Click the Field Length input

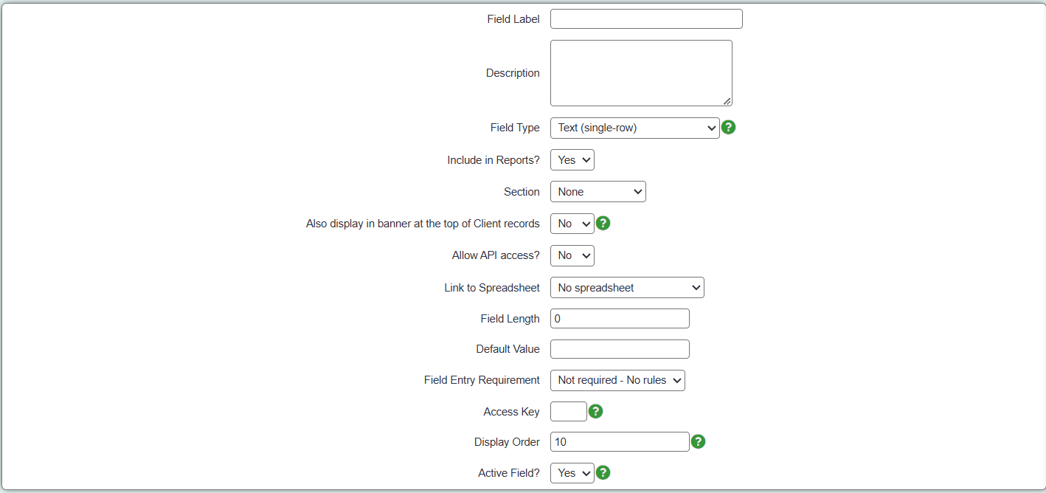click(620, 319)
